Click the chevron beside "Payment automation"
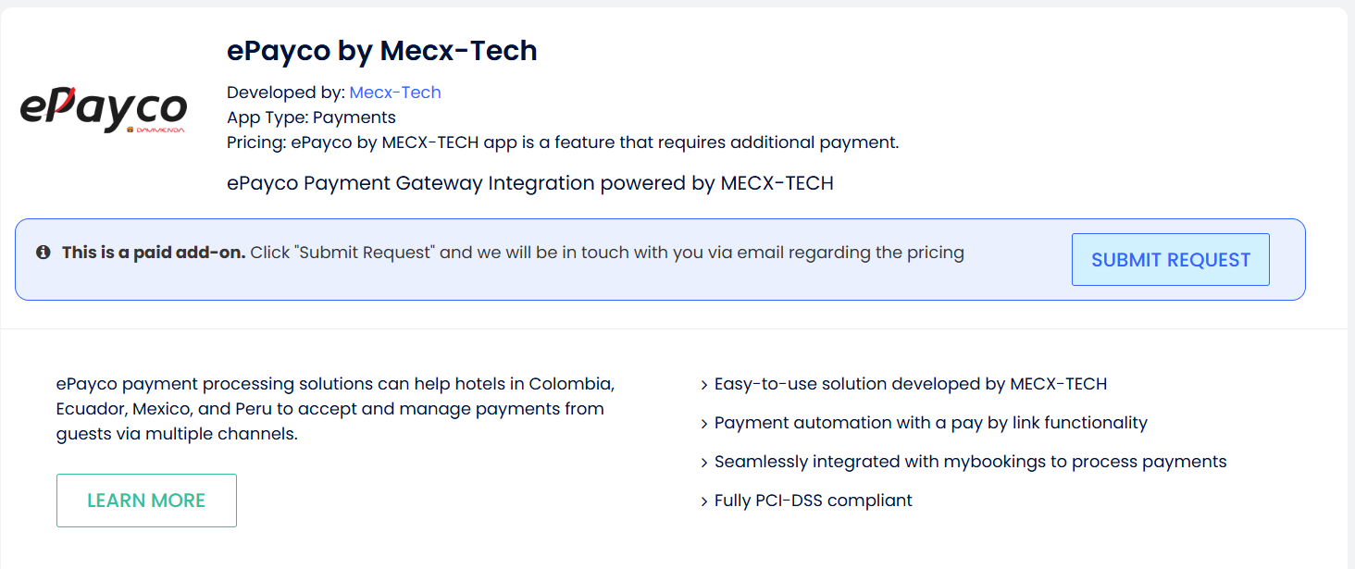Screen dimensions: 1355x569 tap(704, 424)
